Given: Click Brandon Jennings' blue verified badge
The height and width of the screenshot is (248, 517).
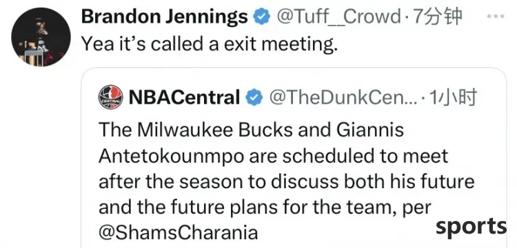Looking at the screenshot, I should click(x=262, y=17).
